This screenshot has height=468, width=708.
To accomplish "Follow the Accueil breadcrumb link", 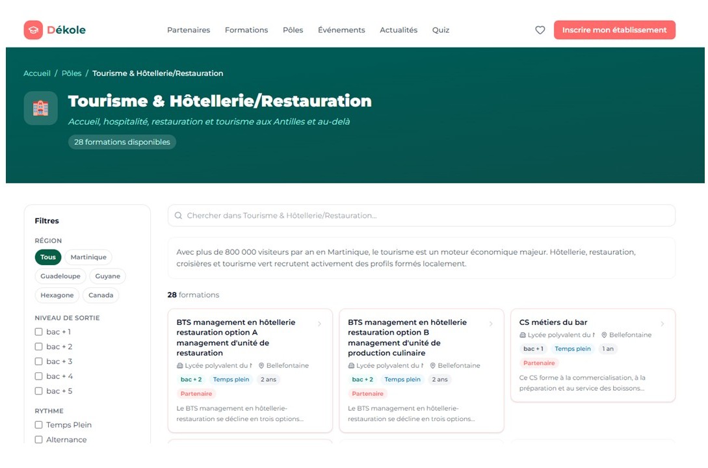I will (x=37, y=73).
